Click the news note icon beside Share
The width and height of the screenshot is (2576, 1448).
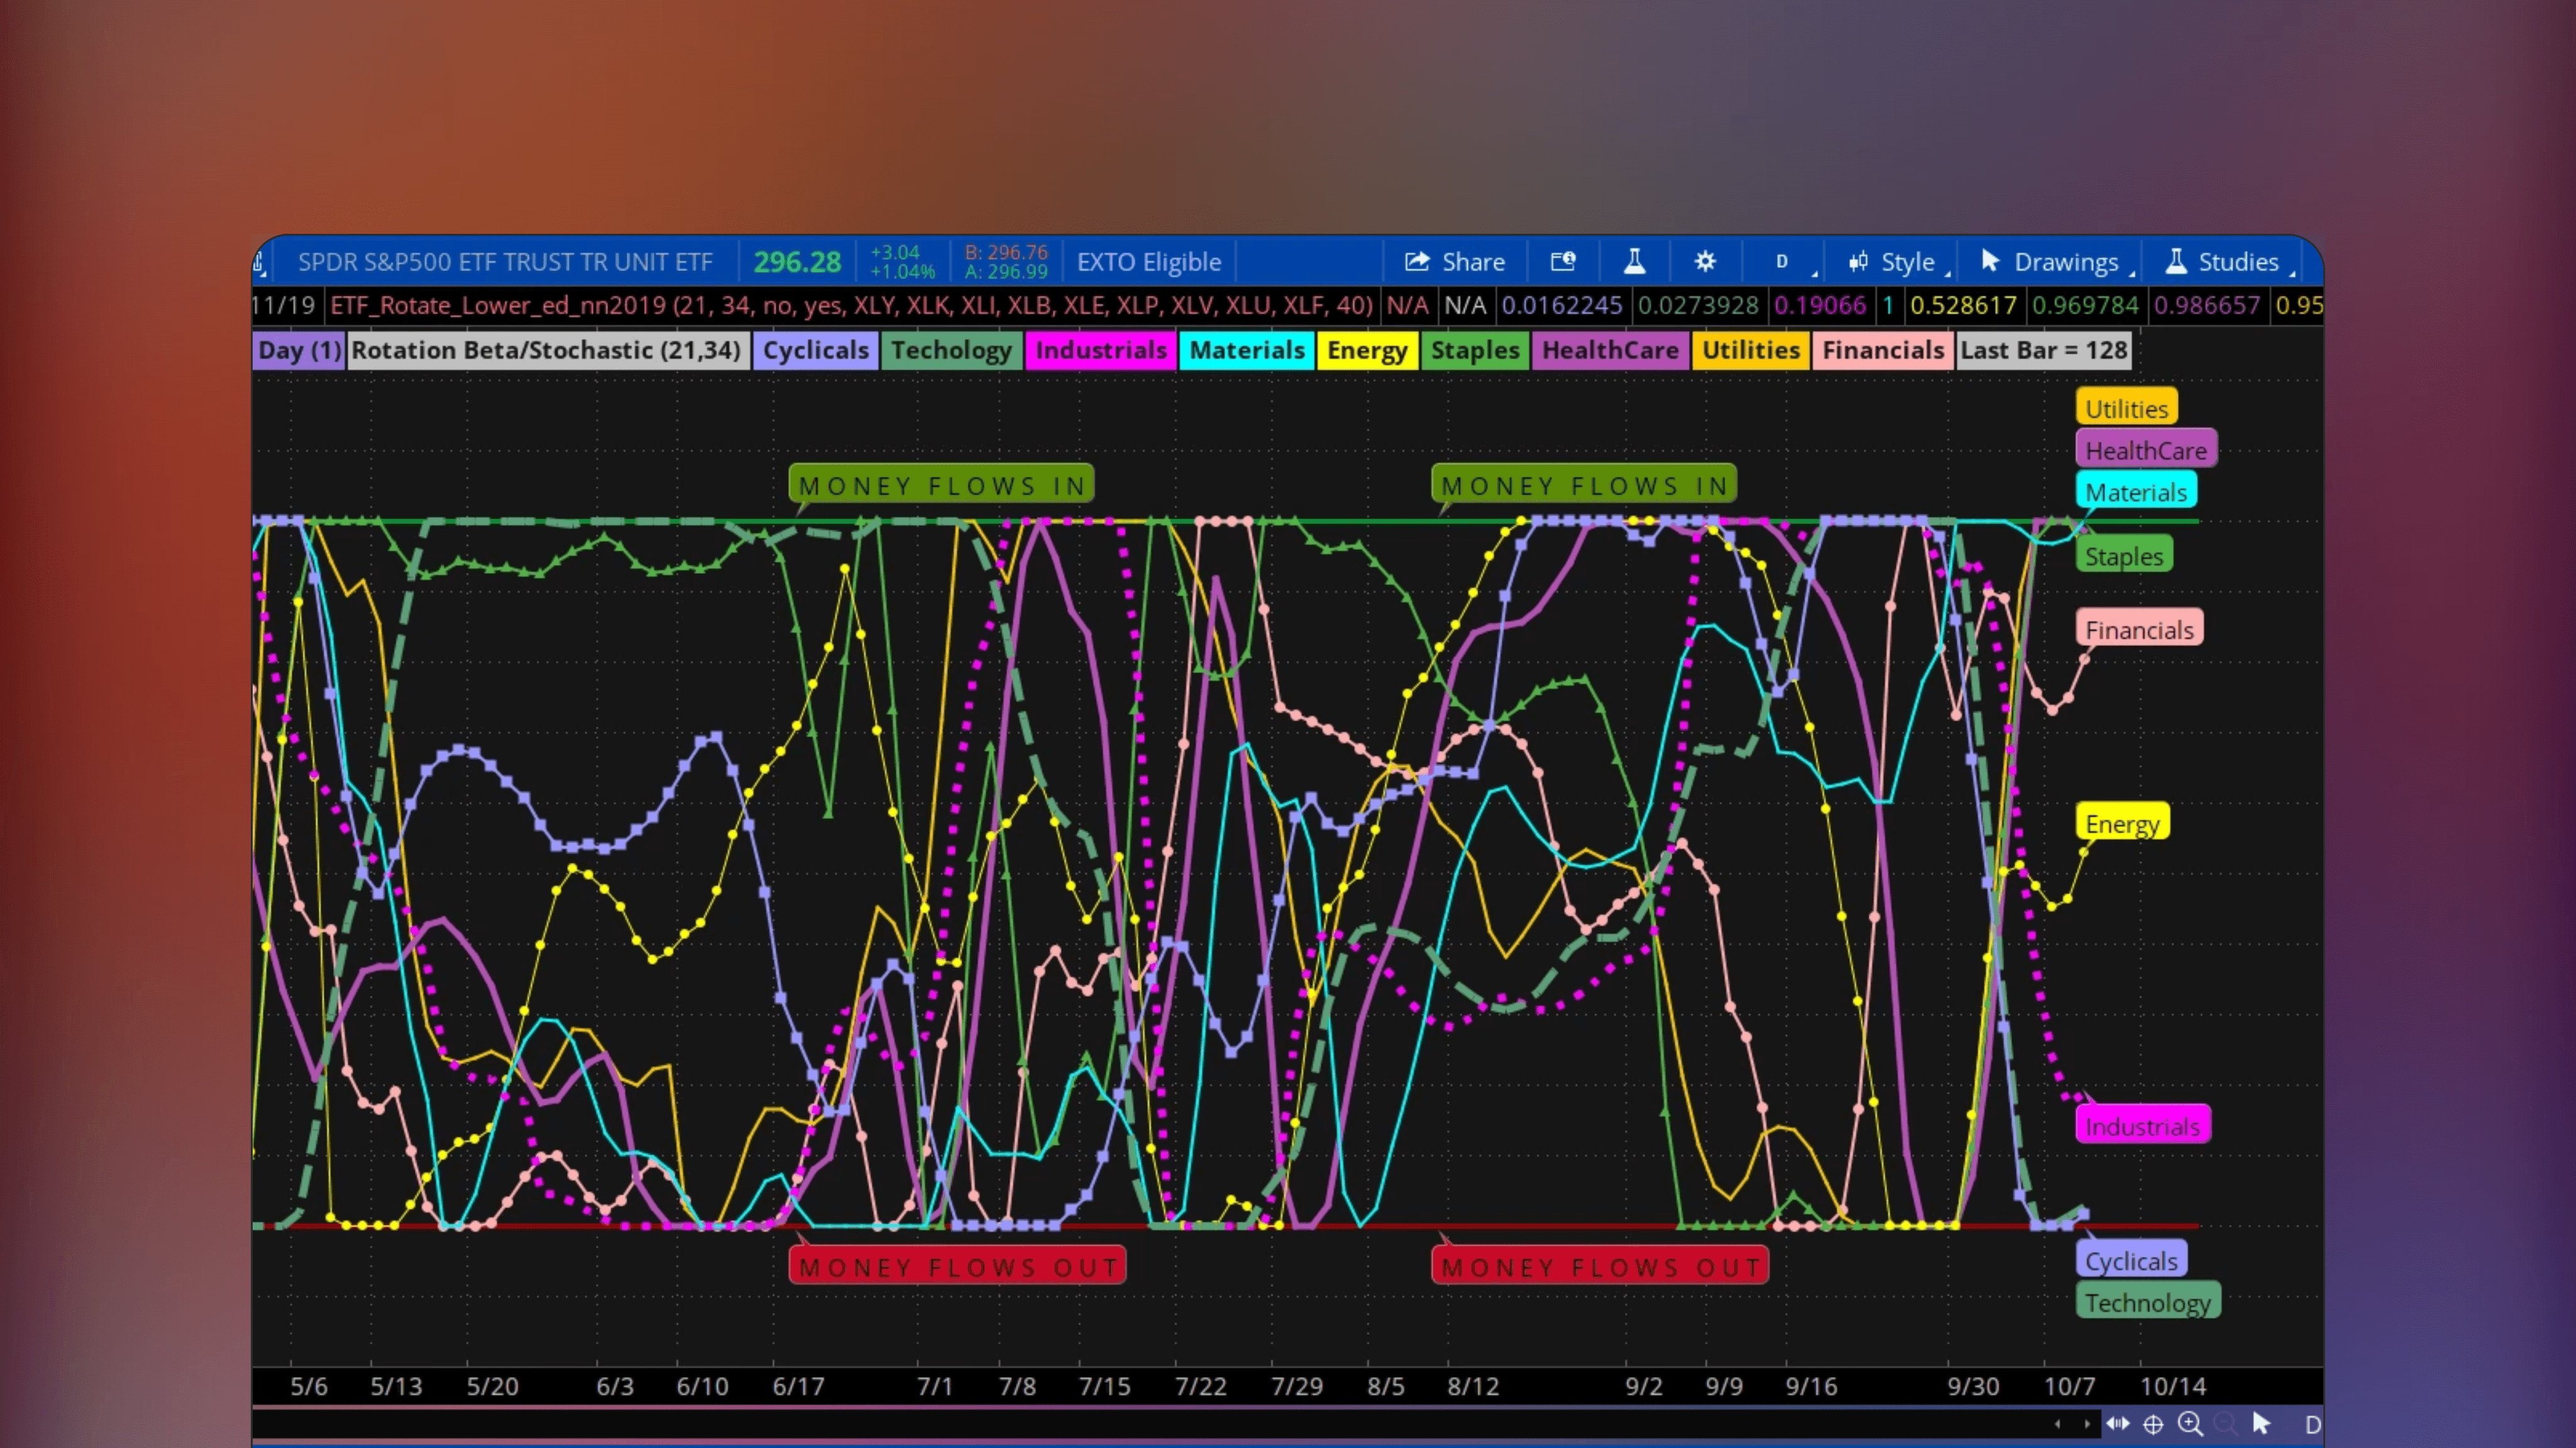point(1563,262)
